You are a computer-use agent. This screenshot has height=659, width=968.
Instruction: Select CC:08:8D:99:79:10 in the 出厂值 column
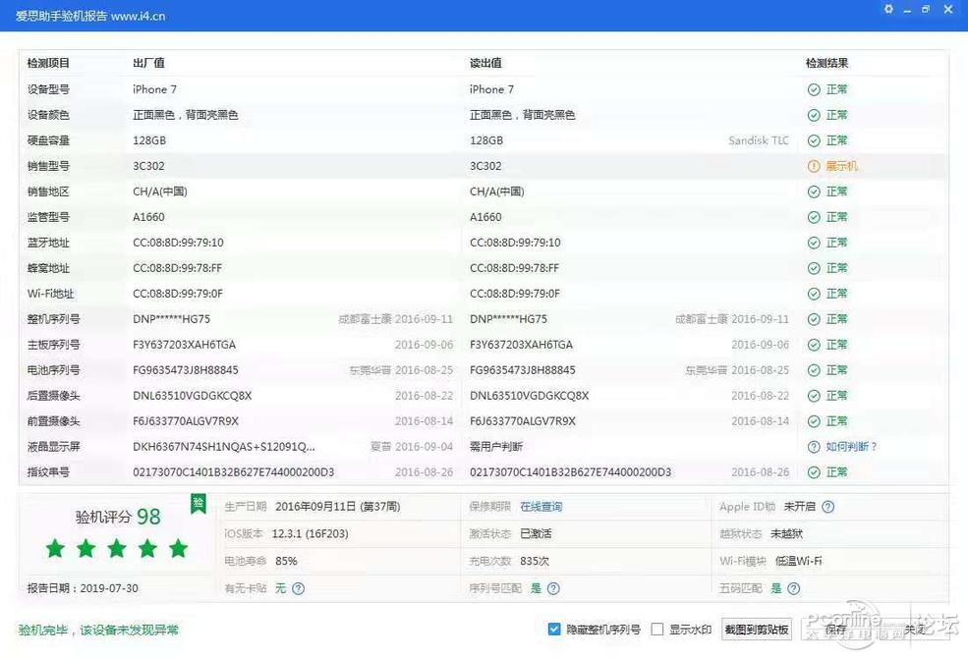[179, 244]
